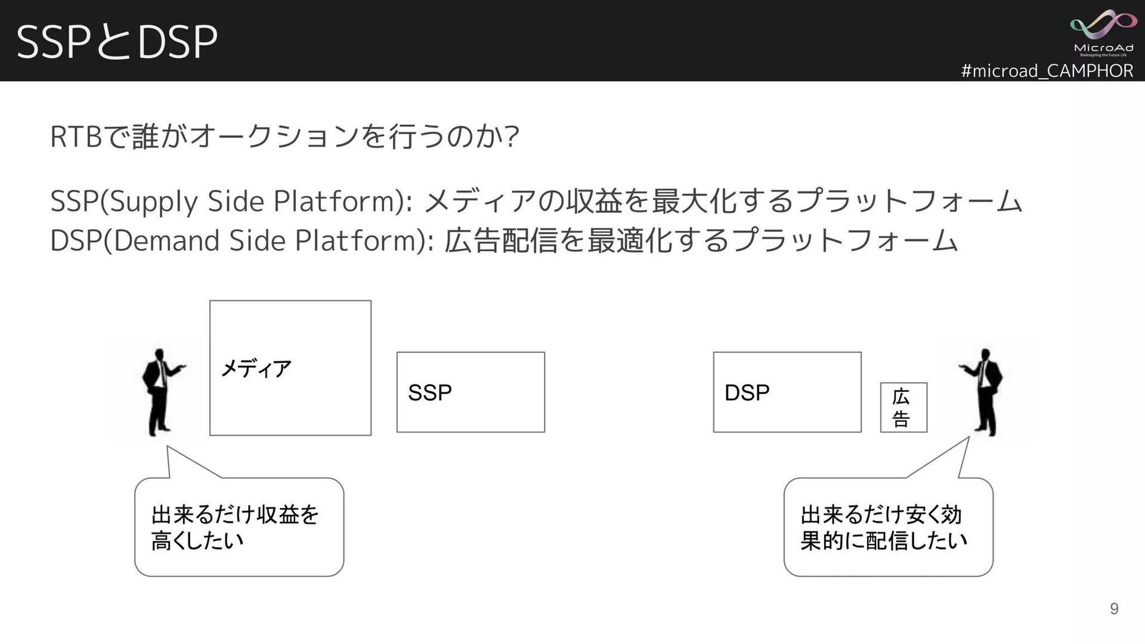
Task: Click the DSP(Demand Side Platform) definition line
Action: tap(504, 240)
